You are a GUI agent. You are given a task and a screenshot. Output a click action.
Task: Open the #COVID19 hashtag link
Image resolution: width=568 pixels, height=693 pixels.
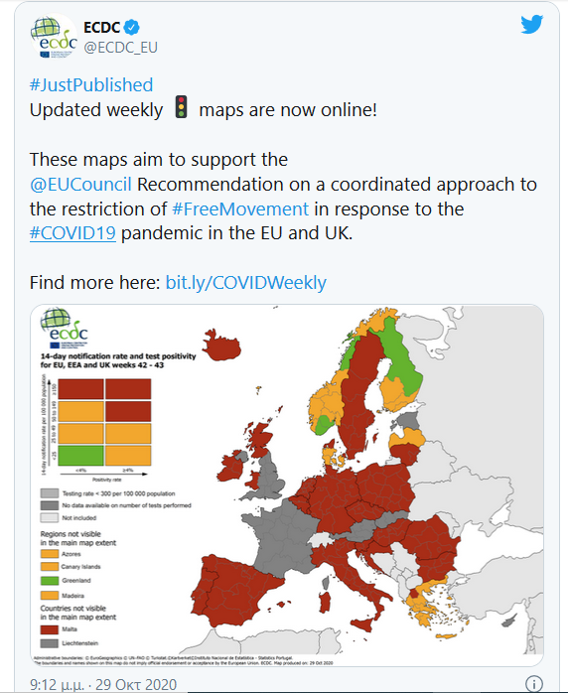(72, 233)
